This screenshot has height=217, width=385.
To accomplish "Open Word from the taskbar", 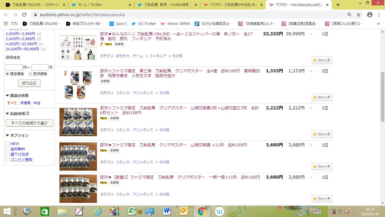I will click(x=167, y=211).
